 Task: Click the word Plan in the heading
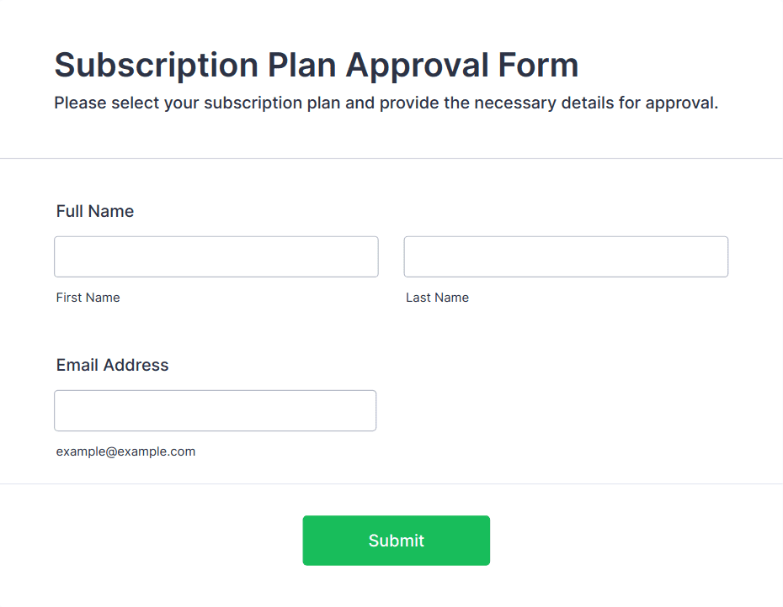point(302,65)
